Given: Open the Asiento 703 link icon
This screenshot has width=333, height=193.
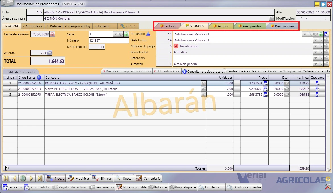Looking at the screenshot, I should coord(49,53).
